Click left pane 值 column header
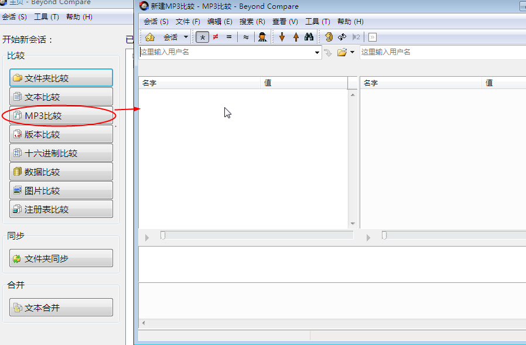Viewport: 526px width, 345px height. click(x=304, y=83)
